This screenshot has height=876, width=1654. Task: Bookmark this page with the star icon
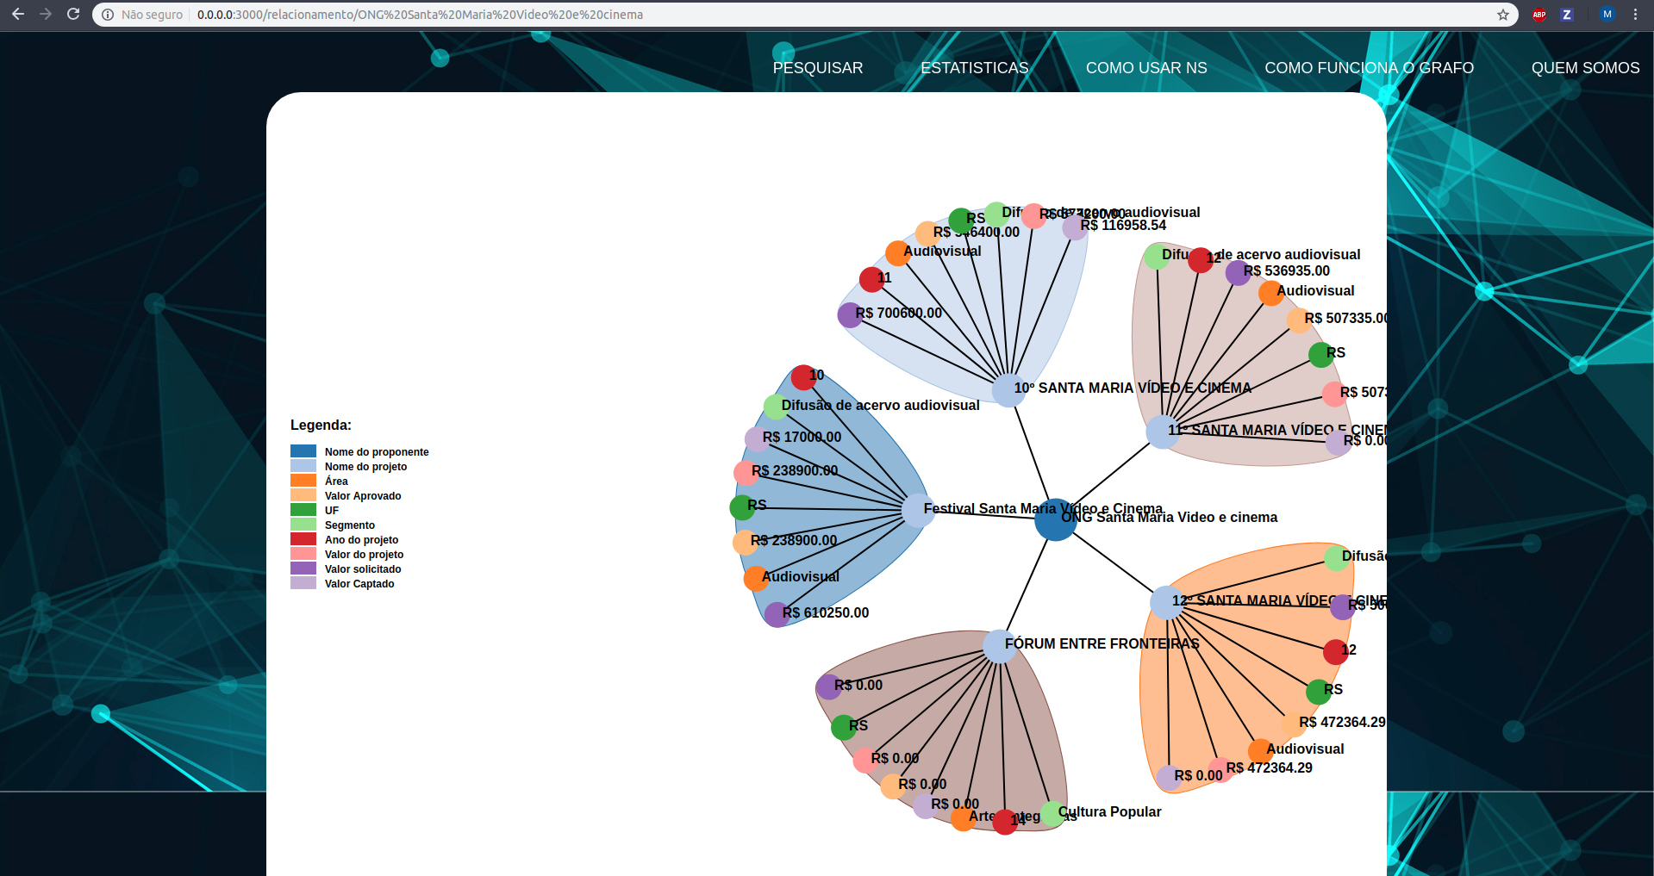coord(1503,15)
